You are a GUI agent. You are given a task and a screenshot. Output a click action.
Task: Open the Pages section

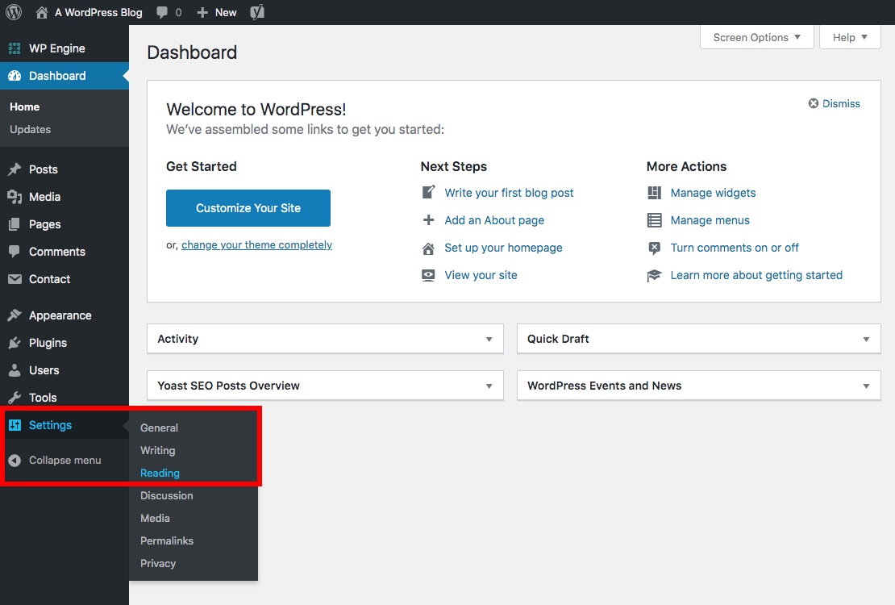(x=44, y=224)
